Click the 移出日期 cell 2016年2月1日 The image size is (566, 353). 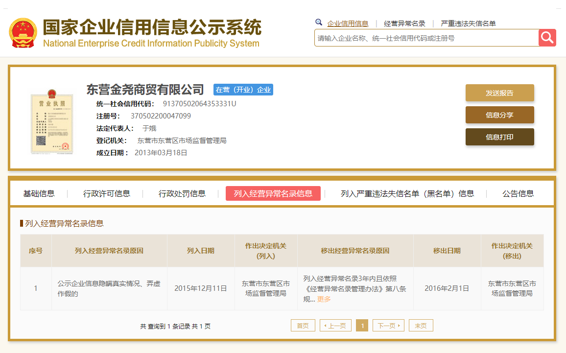[x=447, y=288]
